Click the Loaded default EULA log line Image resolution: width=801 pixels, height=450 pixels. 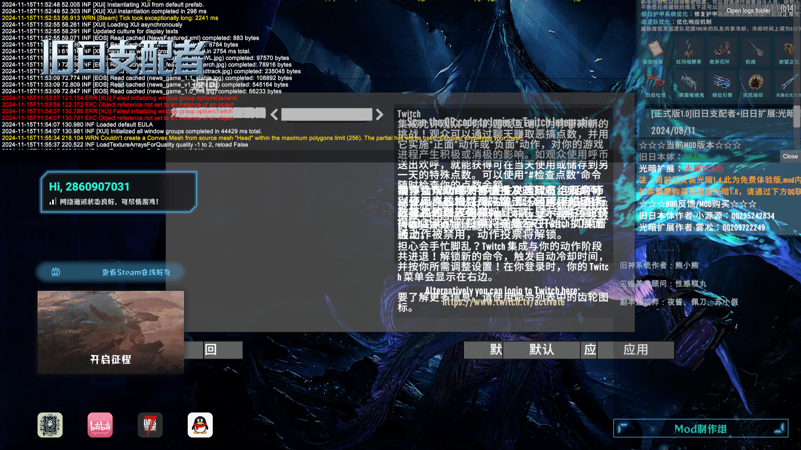pyautogui.click(x=77, y=125)
